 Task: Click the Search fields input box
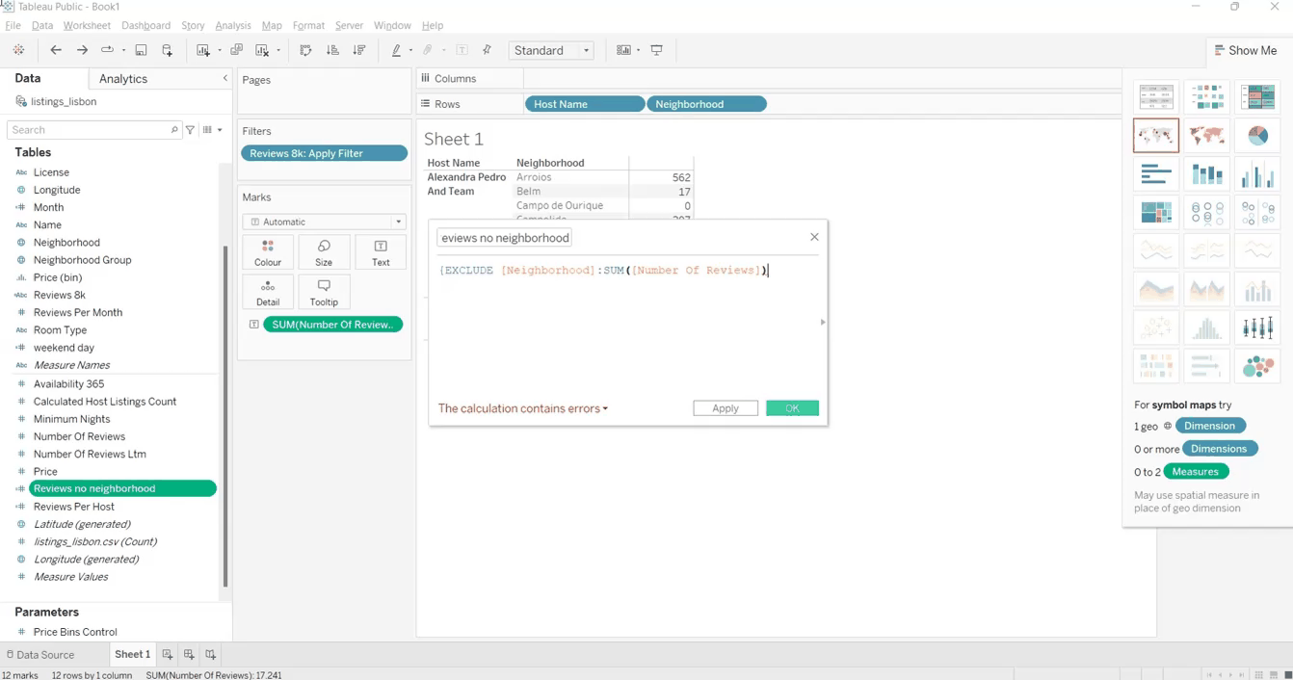pos(93,129)
